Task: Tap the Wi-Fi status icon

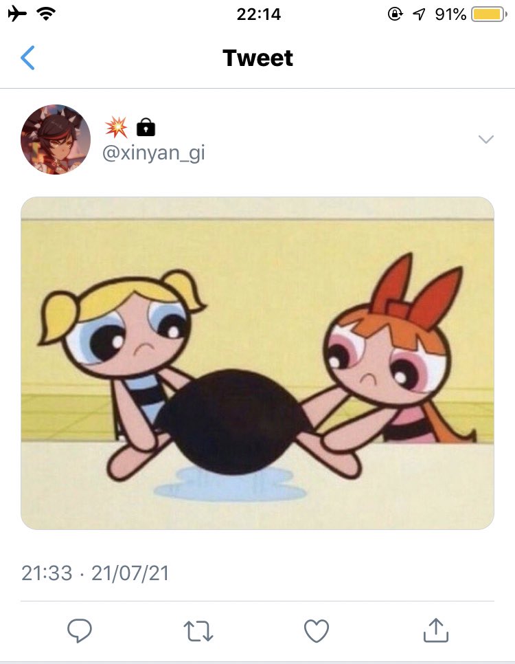Action: 46,14
